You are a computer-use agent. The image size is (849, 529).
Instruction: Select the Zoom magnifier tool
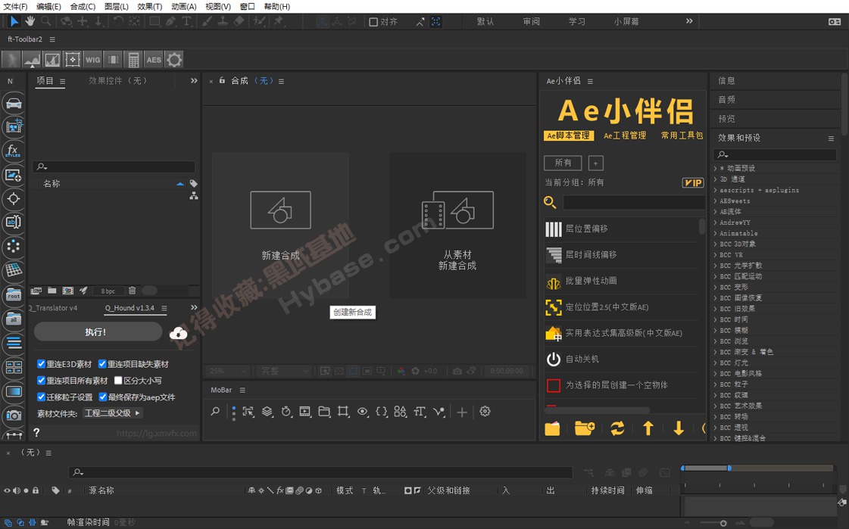(x=46, y=21)
